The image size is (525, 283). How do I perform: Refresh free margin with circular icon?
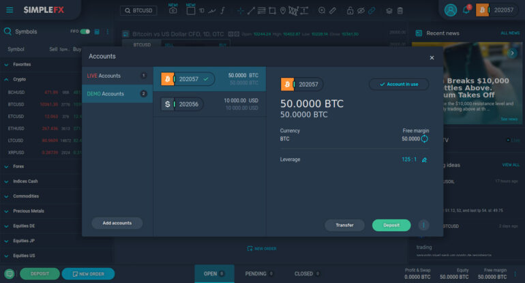click(x=424, y=138)
